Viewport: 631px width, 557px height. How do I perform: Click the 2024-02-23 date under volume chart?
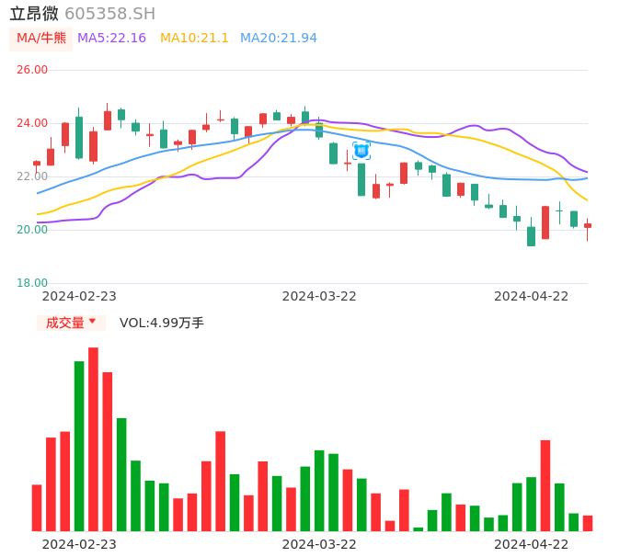[79, 544]
